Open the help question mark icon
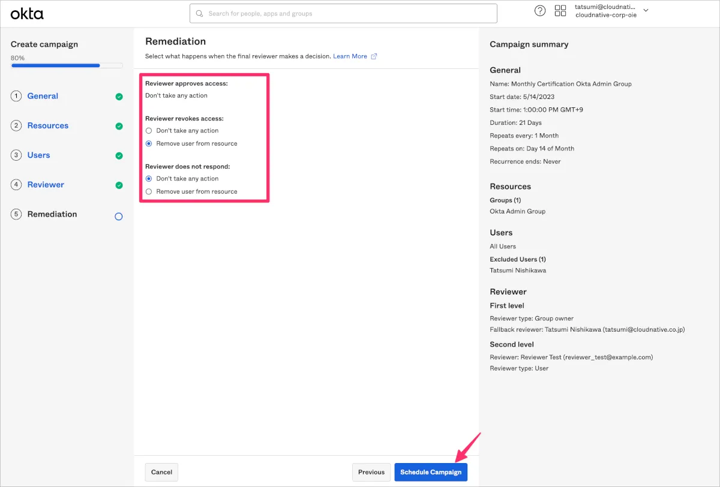The height and width of the screenshot is (487, 720). point(540,11)
